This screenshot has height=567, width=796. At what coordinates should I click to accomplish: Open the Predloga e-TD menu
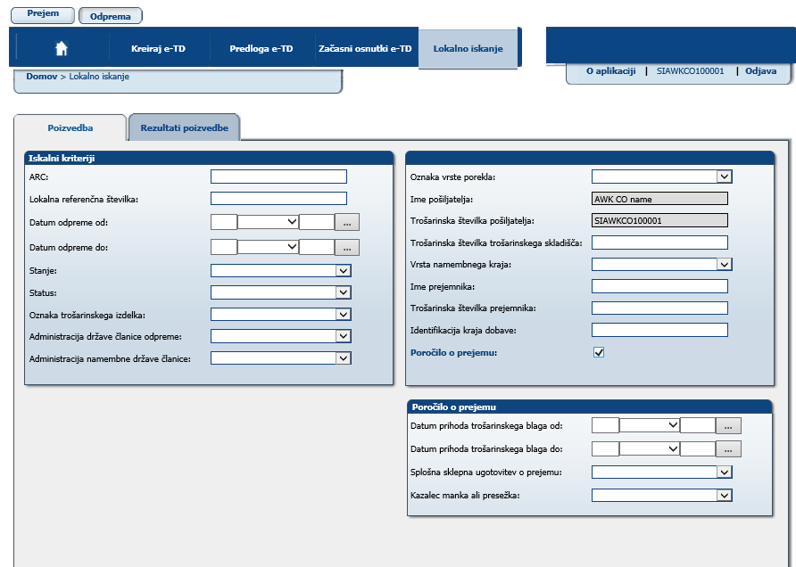tap(261, 49)
